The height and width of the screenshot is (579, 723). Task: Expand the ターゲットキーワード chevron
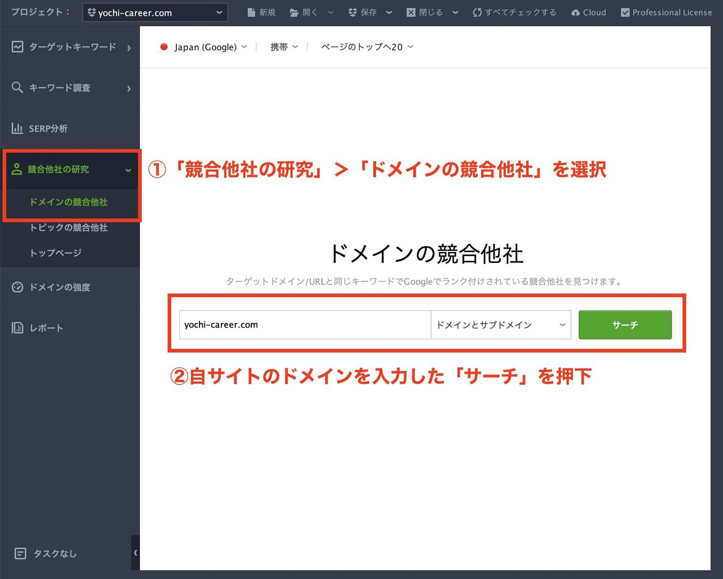[129, 48]
